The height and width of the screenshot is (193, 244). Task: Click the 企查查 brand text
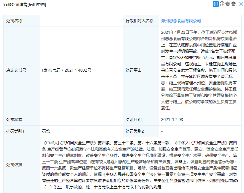click(x=228, y=4)
